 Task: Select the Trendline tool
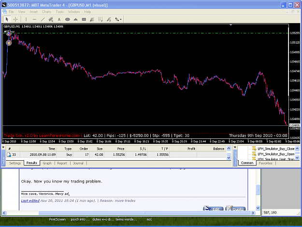(43, 19)
